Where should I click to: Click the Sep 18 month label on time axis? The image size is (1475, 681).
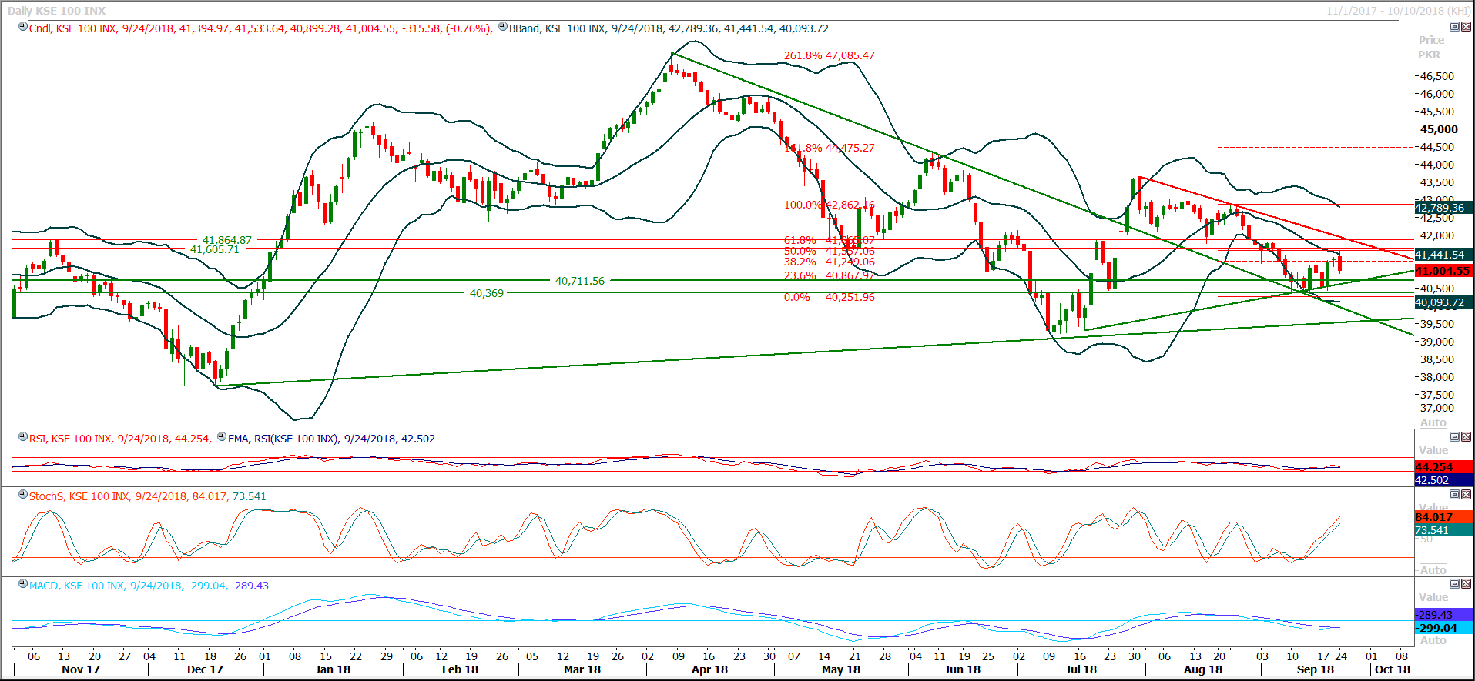pos(1316,669)
